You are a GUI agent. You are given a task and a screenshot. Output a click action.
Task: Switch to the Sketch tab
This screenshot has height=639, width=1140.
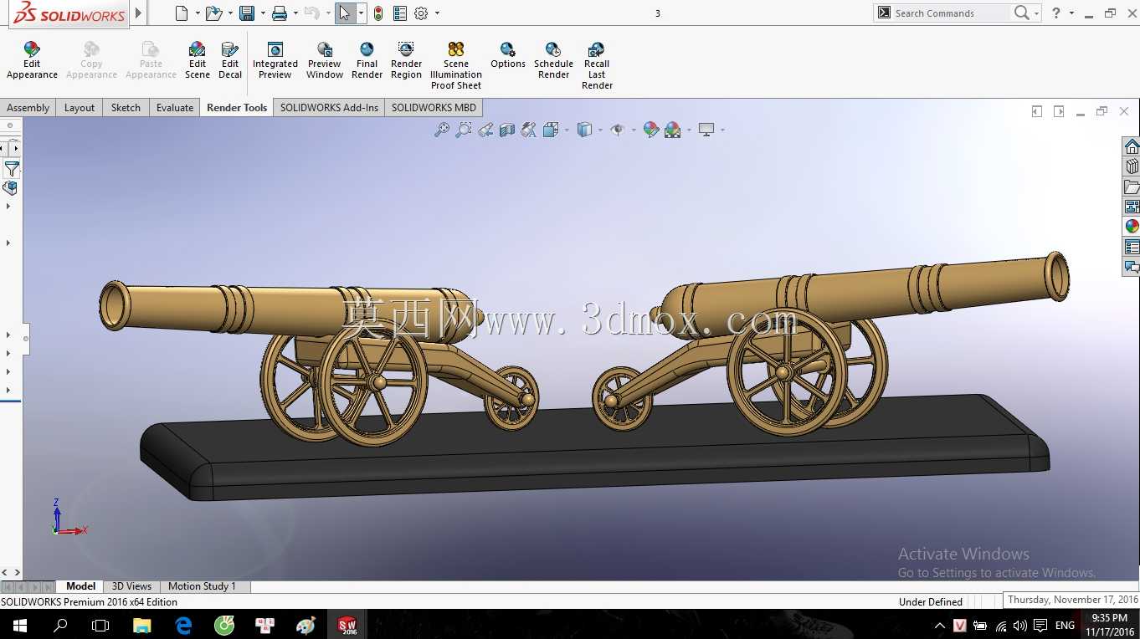coord(126,108)
